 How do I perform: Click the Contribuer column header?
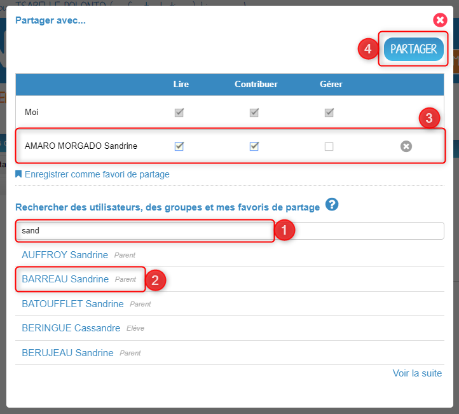256,84
